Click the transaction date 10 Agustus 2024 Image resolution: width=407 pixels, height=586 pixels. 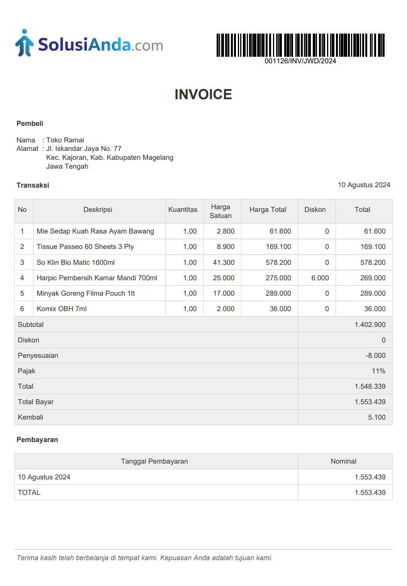[x=364, y=185]
